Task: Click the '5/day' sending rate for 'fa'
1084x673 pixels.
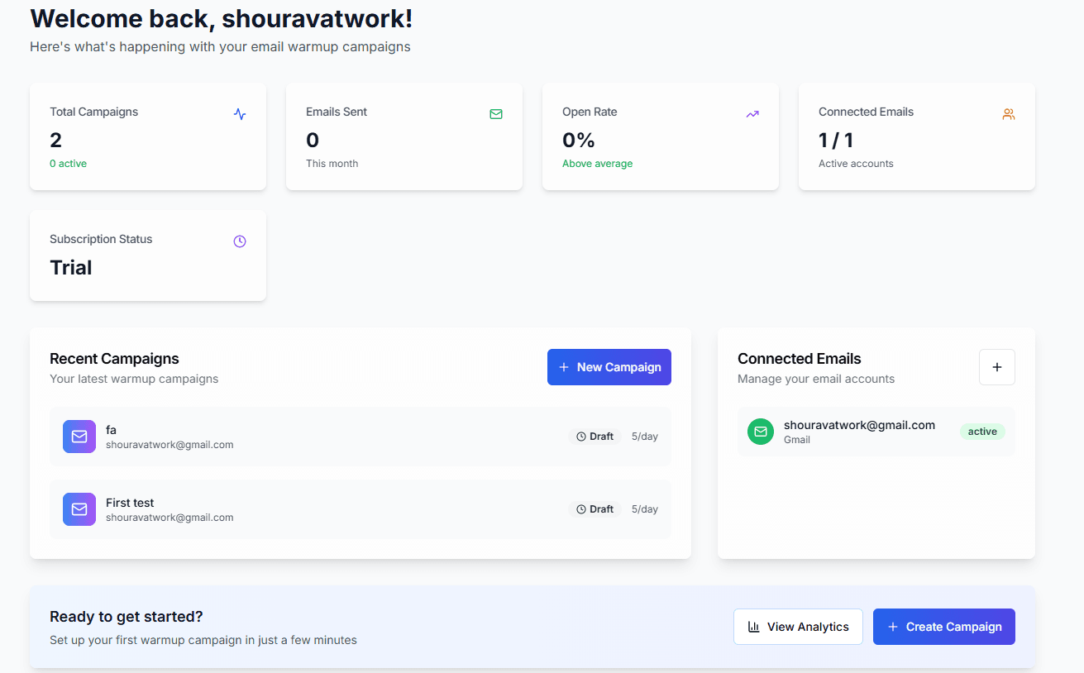Action: [x=644, y=436]
